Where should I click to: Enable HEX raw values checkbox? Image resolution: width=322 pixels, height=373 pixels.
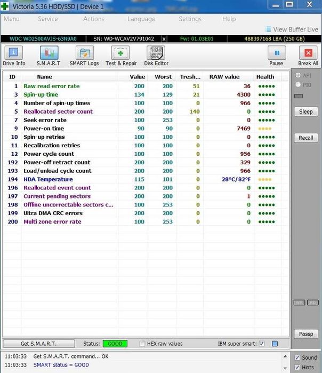click(142, 344)
